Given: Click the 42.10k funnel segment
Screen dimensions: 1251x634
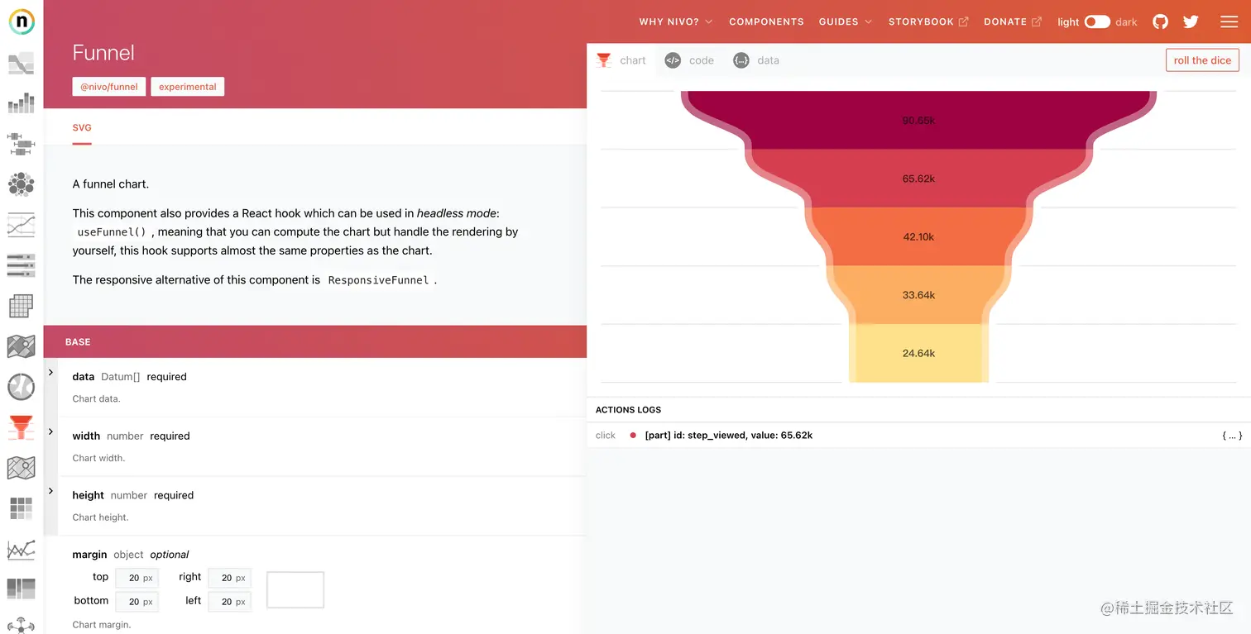Looking at the screenshot, I should tap(918, 236).
